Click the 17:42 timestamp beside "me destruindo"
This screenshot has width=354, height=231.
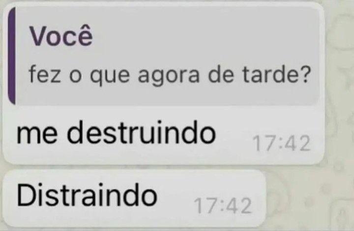pyautogui.click(x=281, y=143)
